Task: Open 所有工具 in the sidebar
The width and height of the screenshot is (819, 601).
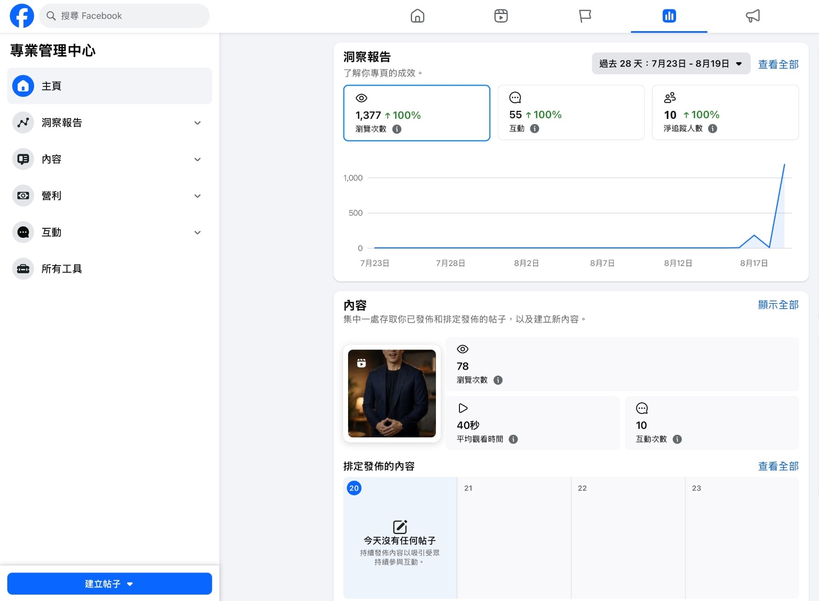Action: 110,269
